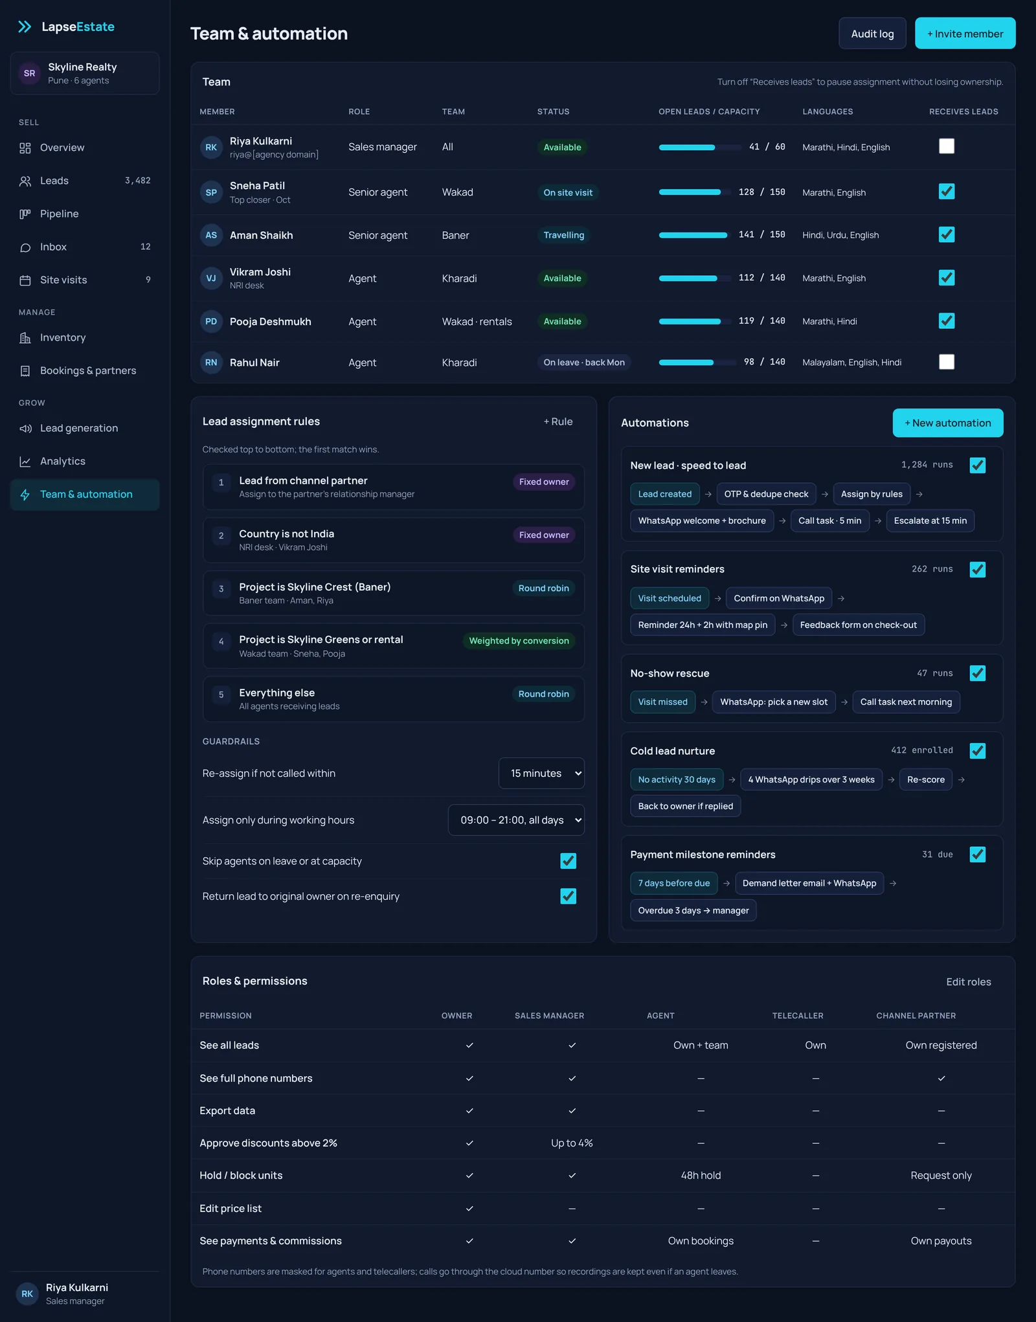
Task: Enable Receives leads for Riya Kulkarni
Action: coord(947,146)
